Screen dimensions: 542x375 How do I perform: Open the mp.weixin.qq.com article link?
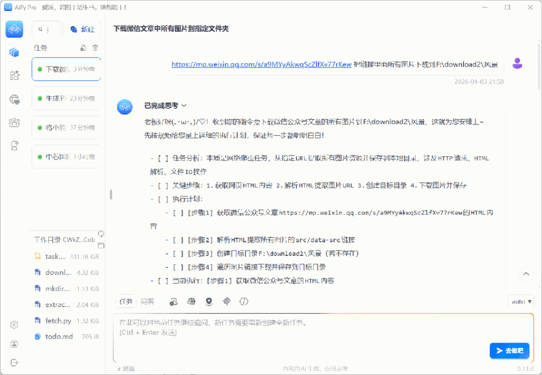261,65
